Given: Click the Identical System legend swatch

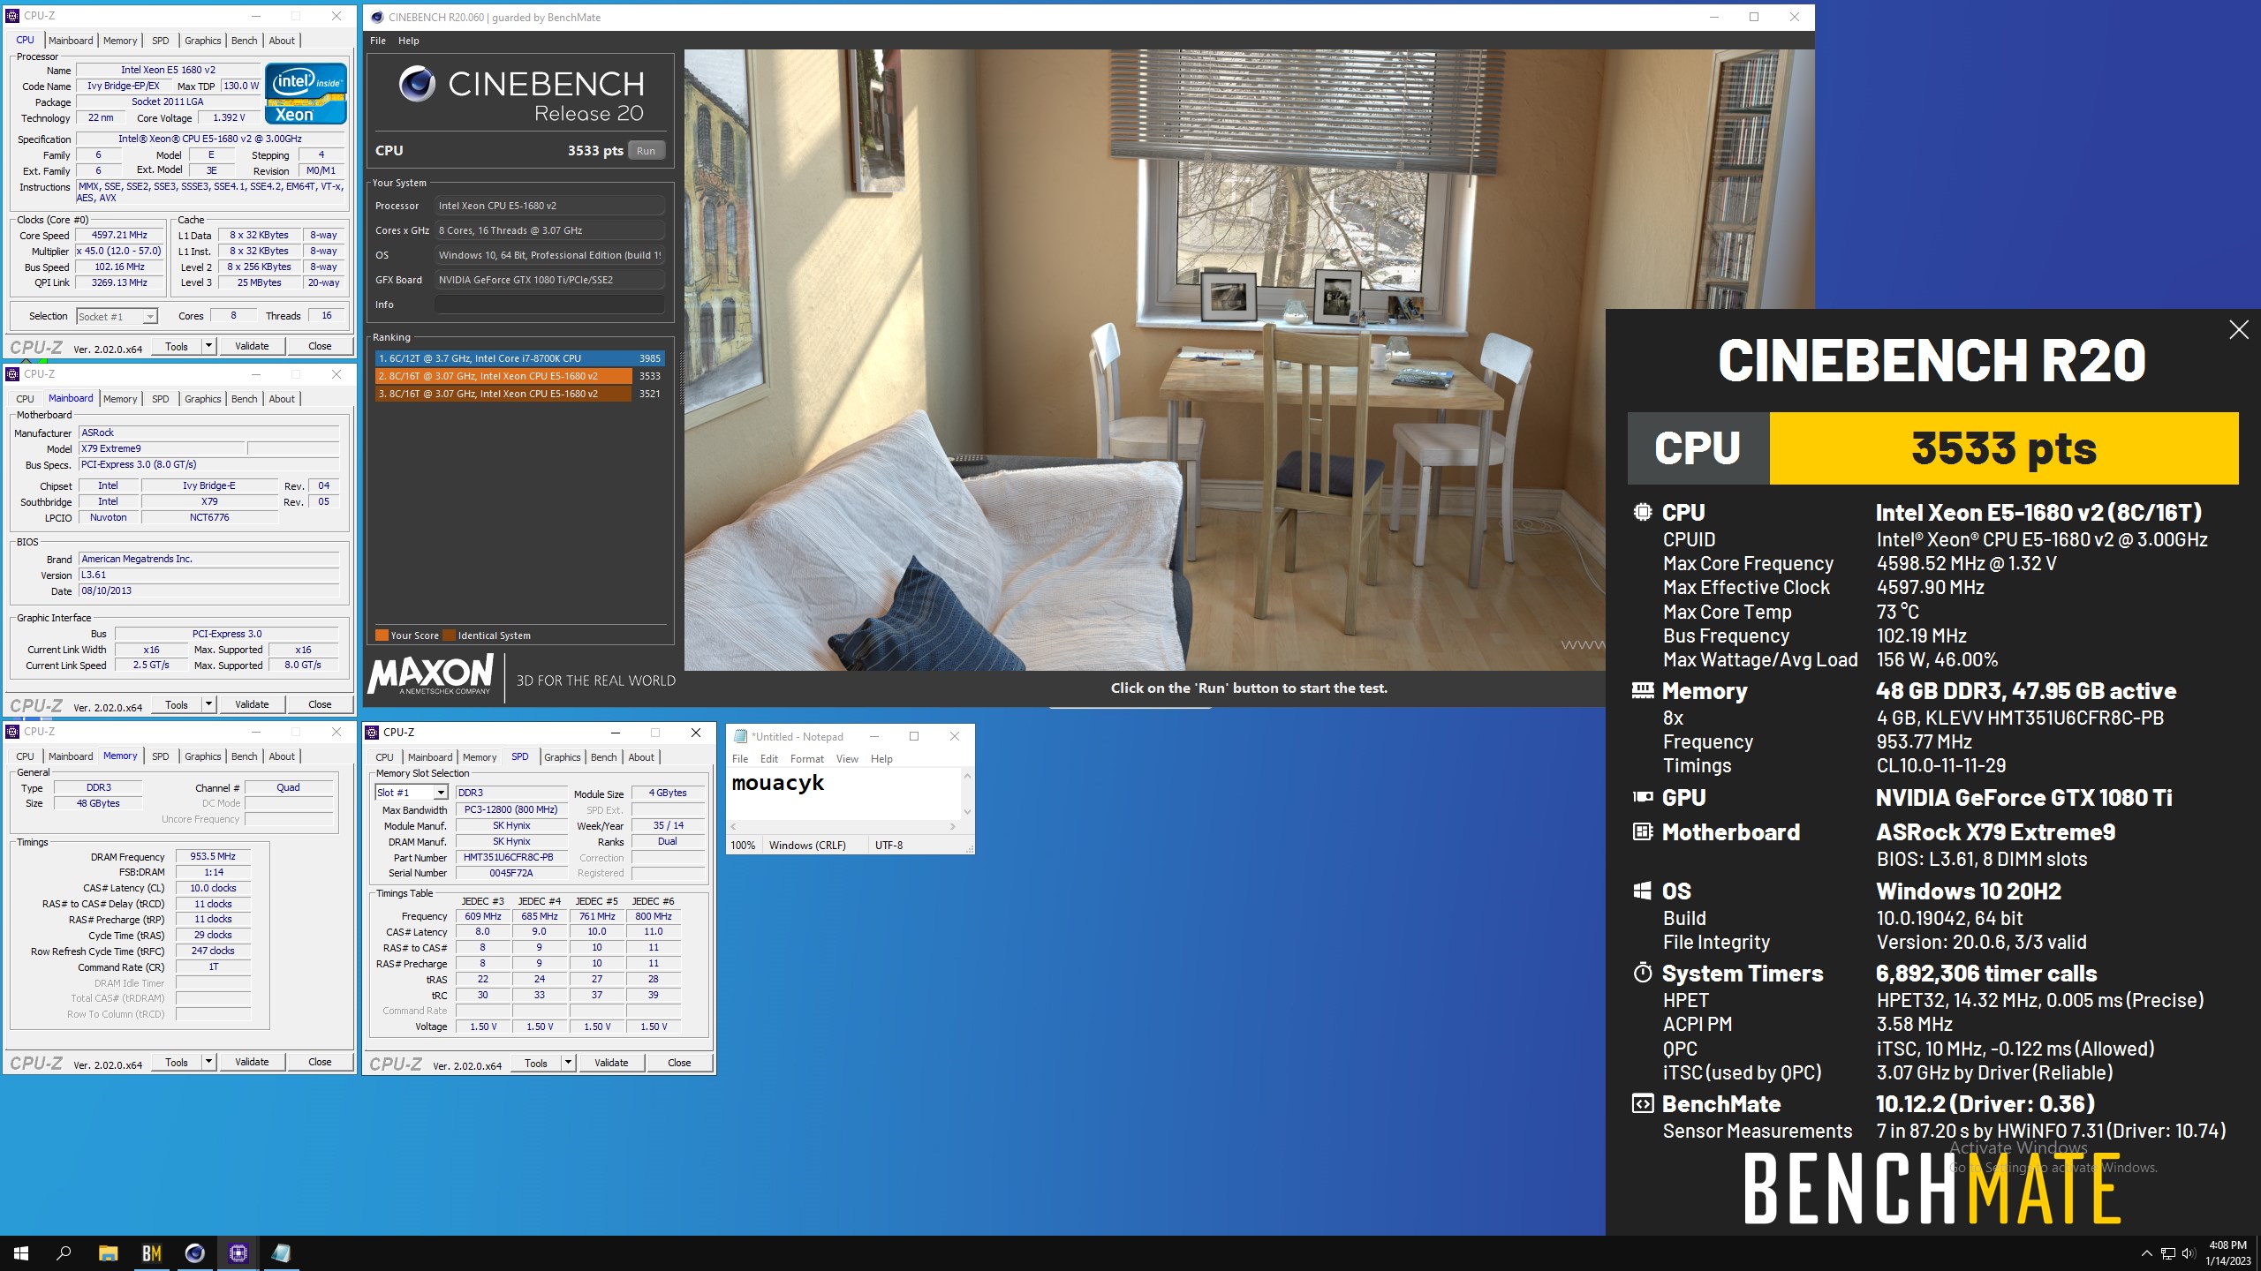Looking at the screenshot, I should pyautogui.click(x=449, y=635).
